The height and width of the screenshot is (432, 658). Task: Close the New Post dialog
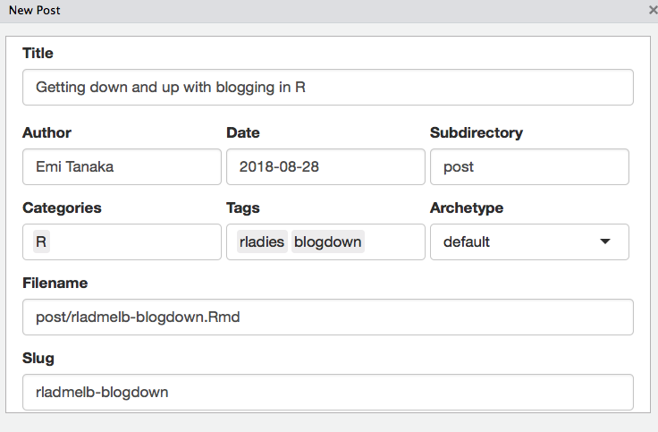(x=653, y=10)
